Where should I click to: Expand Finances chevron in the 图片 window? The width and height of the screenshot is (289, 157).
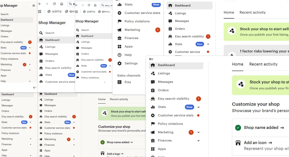pyautogui.click(x=199, y=141)
